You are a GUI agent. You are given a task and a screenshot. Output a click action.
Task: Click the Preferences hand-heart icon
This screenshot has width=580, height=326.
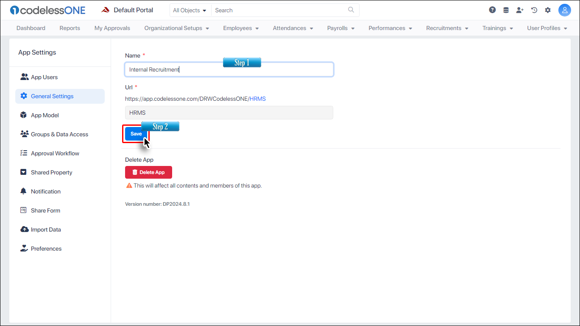[24, 249]
